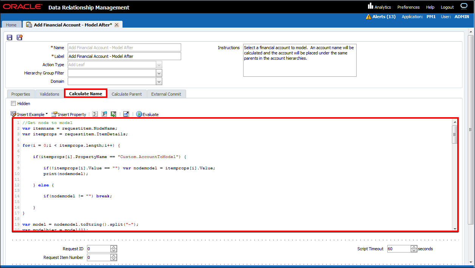Open the Properties tab
The height and width of the screenshot is (268, 475).
click(21, 94)
